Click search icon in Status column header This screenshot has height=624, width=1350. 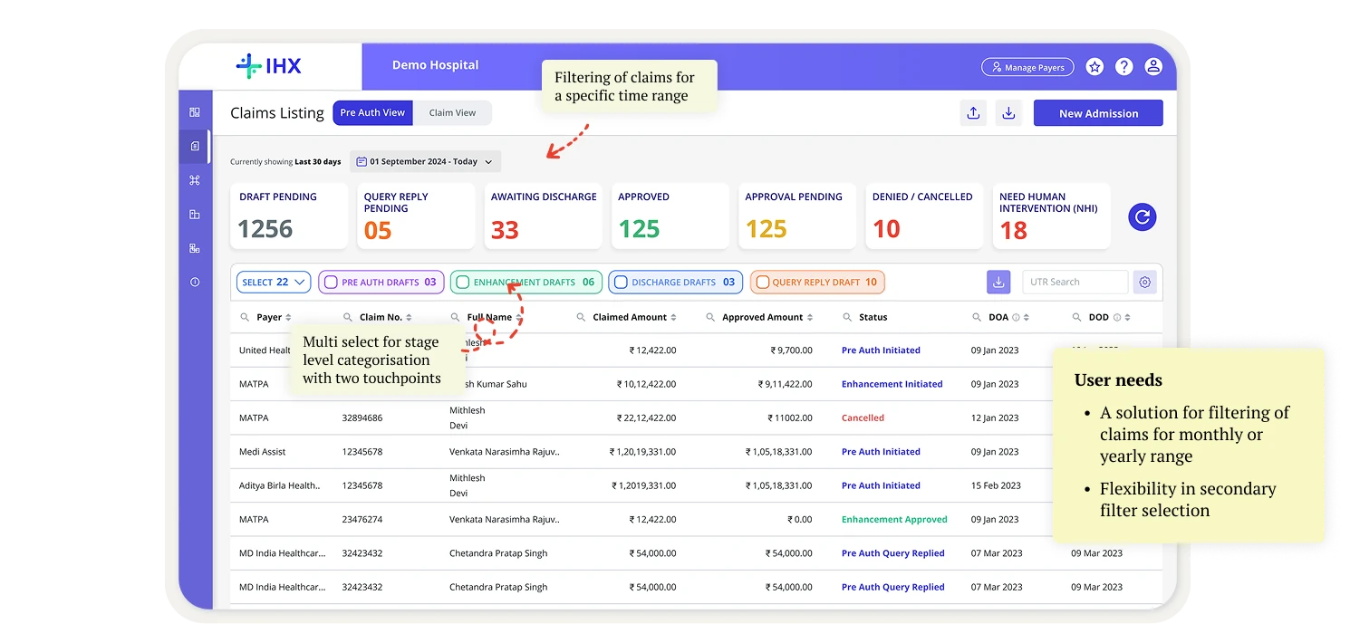[847, 318]
